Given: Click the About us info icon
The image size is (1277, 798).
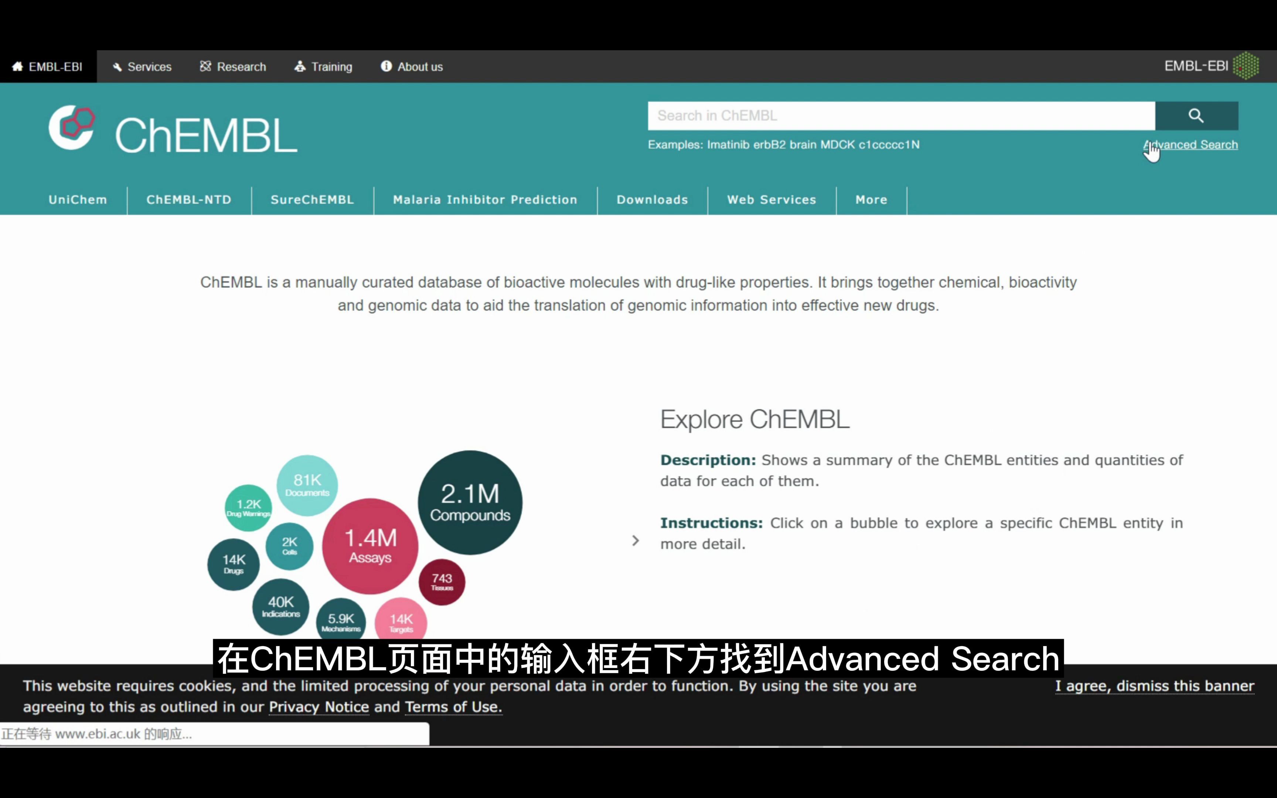Looking at the screenshot, I should tap(386, 66).
